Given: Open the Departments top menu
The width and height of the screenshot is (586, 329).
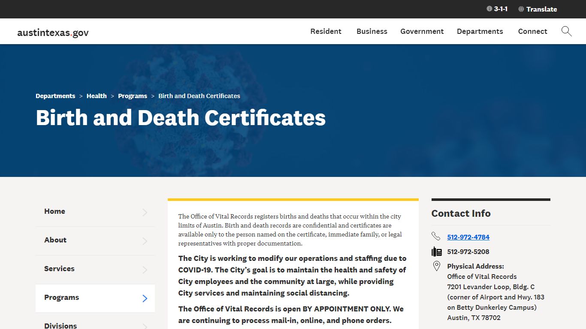Looking at the screenshot, I should pos(480,31).
